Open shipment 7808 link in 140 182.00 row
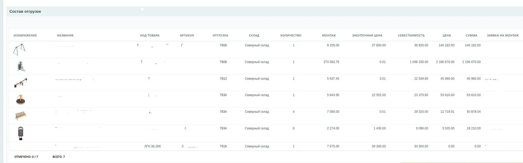523x163 pixels. coord(223,45)
